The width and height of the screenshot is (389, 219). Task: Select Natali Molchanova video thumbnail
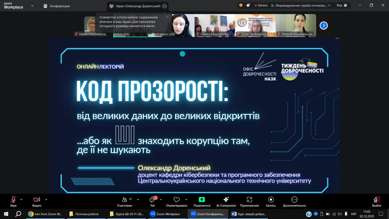pos(89,25)
